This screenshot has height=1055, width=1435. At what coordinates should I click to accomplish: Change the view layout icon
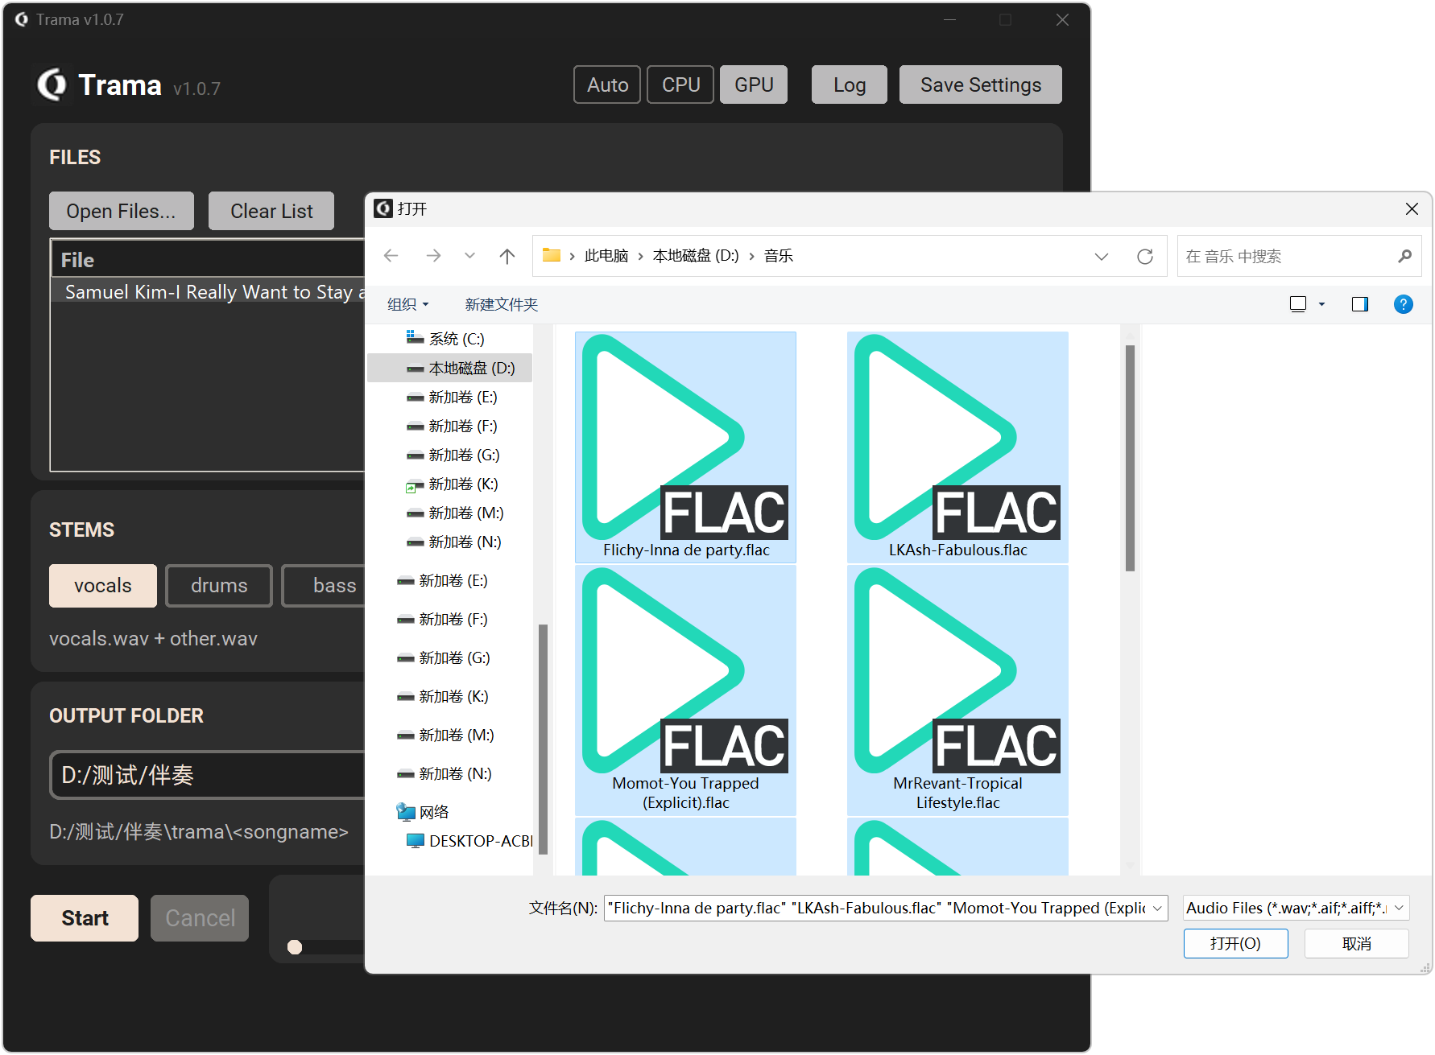click(1297, 304)
